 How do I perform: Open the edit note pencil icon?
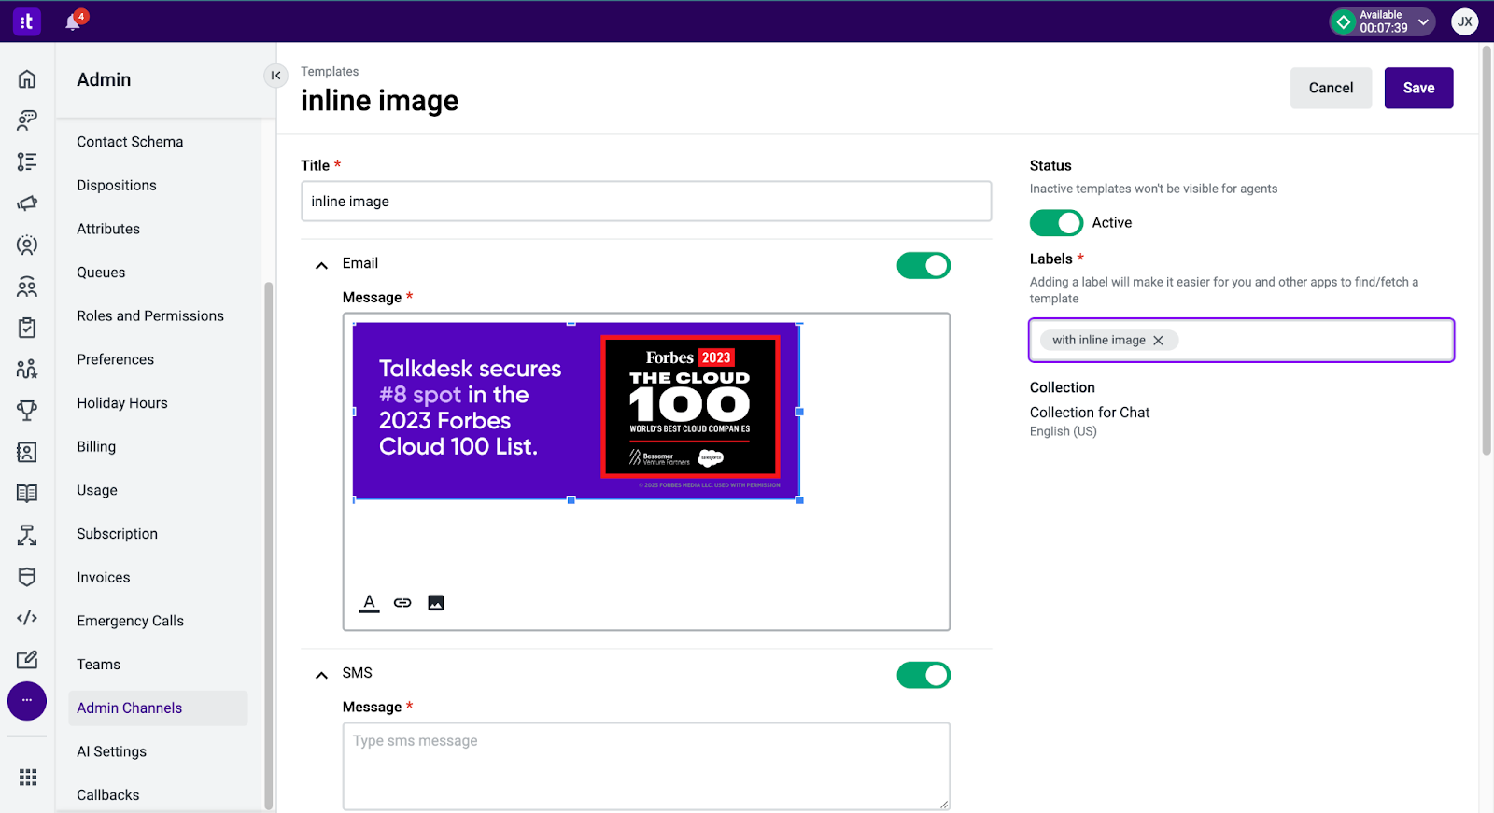[27, 660]
